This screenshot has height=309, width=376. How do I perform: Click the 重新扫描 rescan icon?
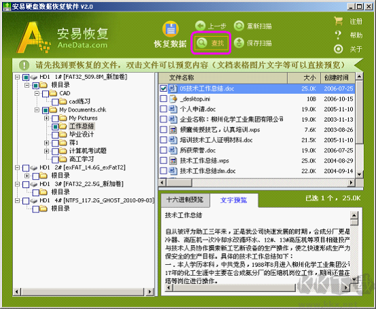pos(239,26)
